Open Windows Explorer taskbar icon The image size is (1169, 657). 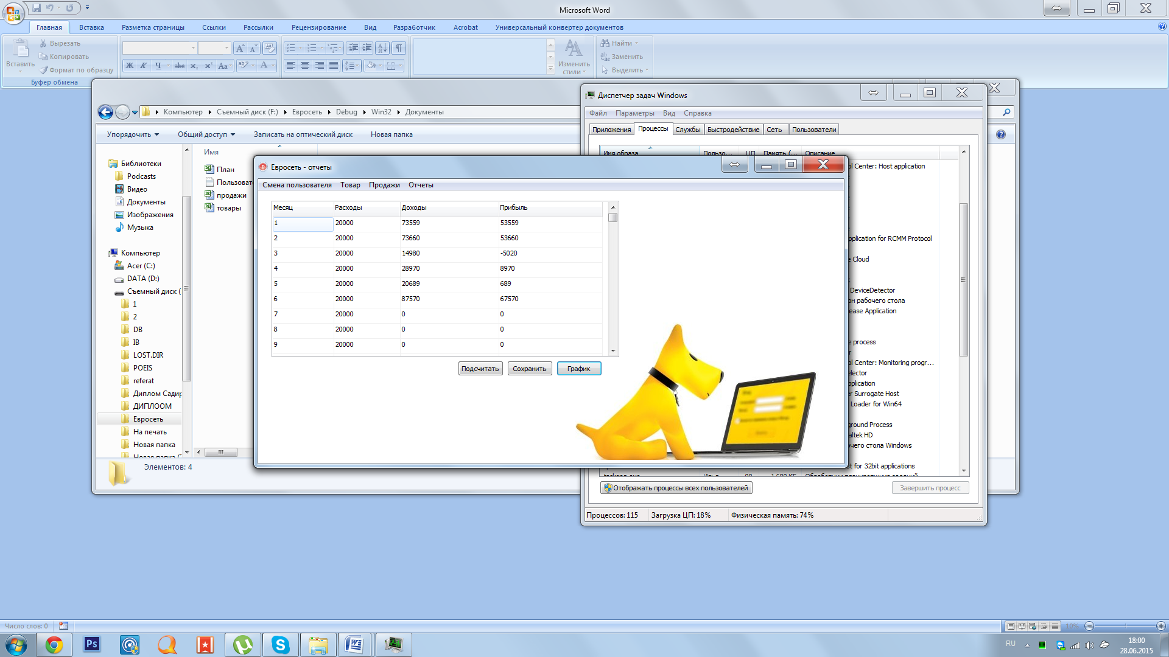pos(318,645)
